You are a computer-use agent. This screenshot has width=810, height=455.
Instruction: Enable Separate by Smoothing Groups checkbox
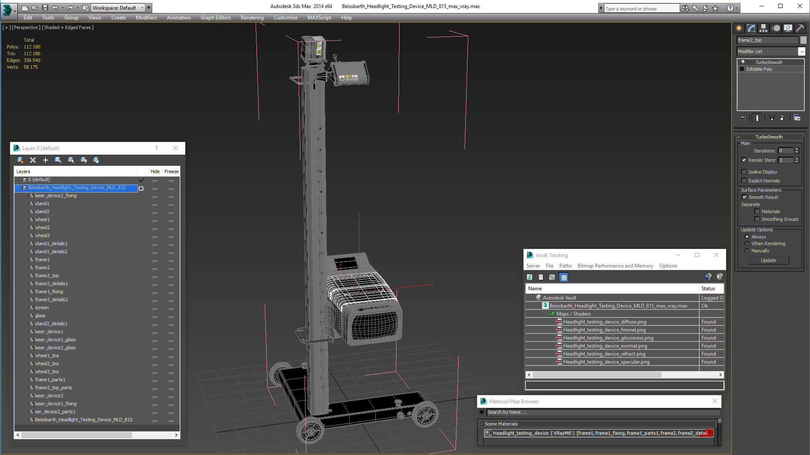click(757, 219)
